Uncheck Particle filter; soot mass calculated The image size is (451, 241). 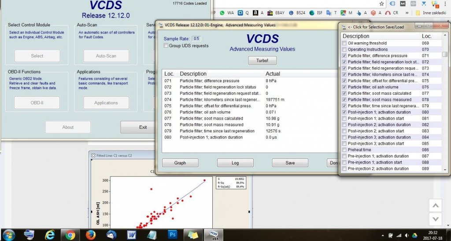click(x=344, y=93)
